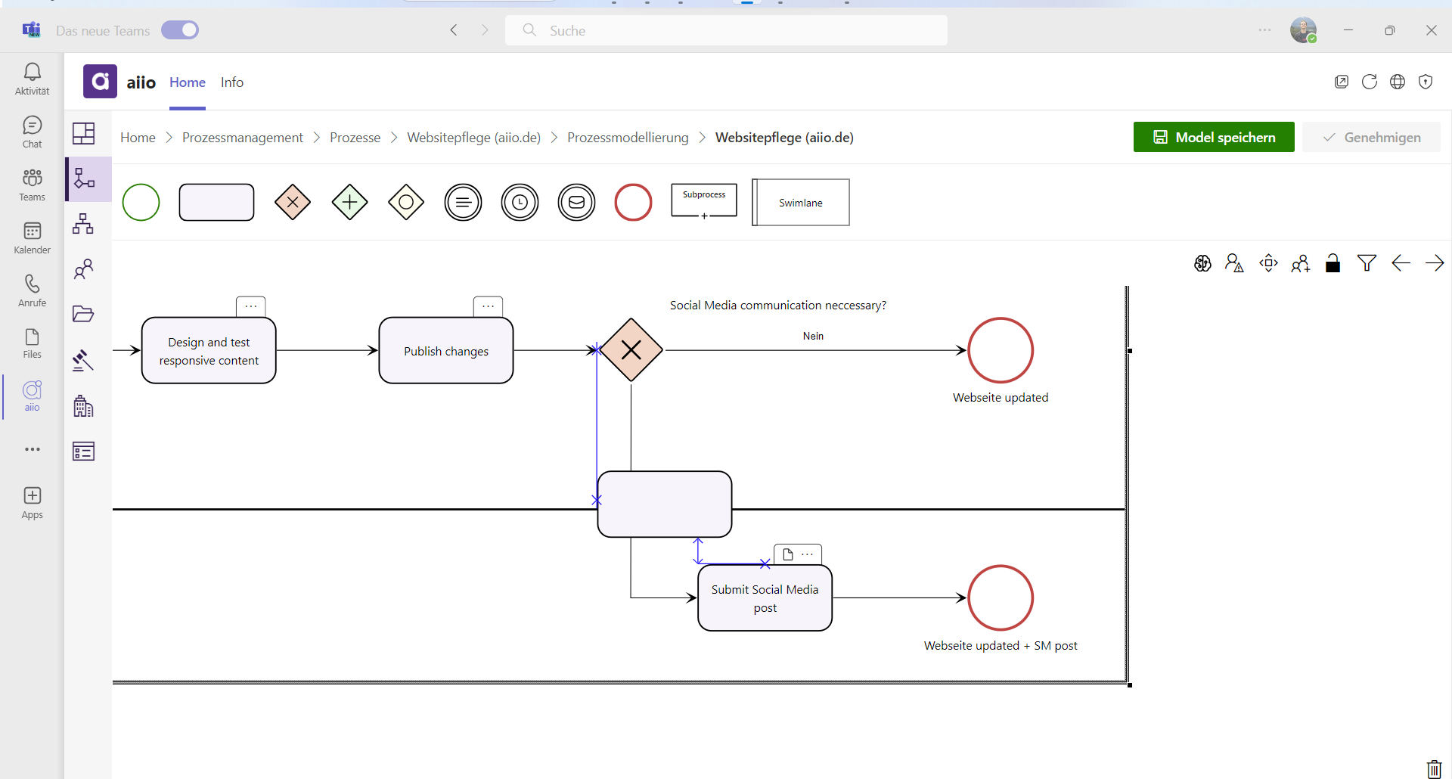Open the filter funnel on the canvas toolbar
Viewport: 1452px width, 779px height.
tap(1367, 263)
